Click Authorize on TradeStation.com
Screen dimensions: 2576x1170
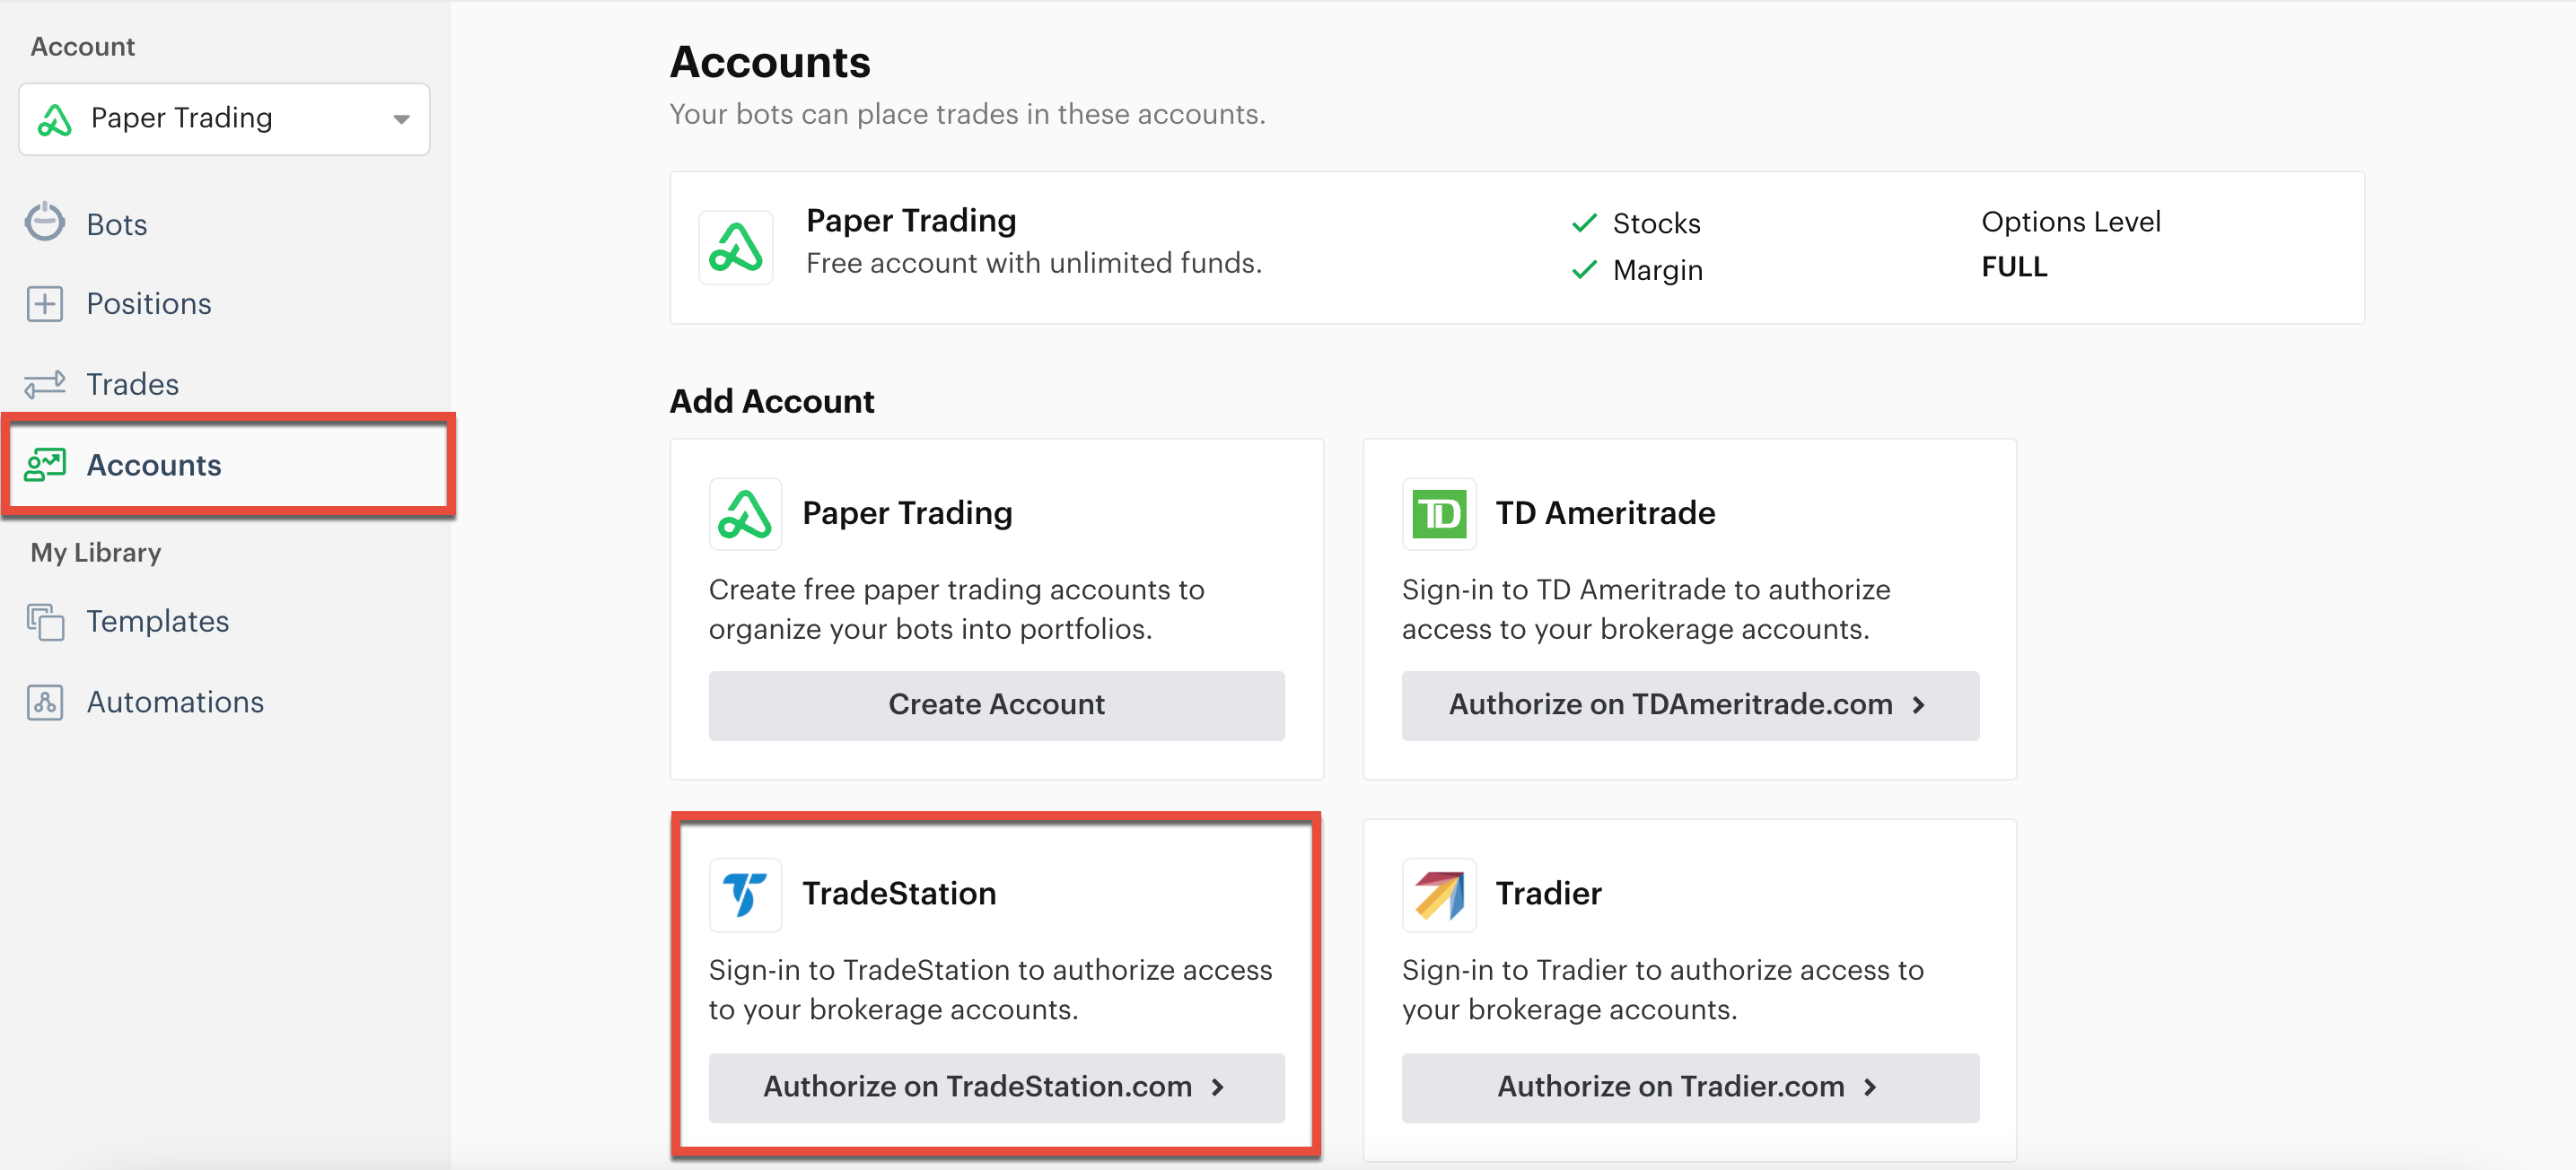[996, 1087]
